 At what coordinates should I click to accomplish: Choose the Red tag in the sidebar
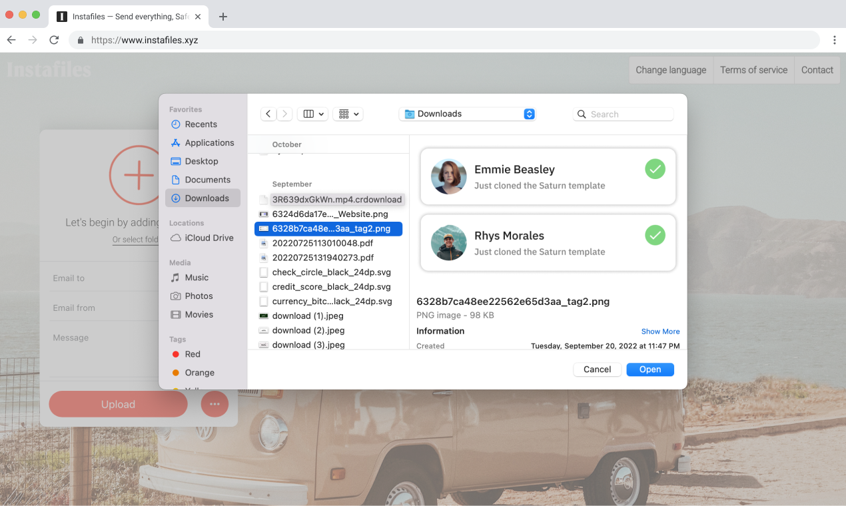[203, 354]
